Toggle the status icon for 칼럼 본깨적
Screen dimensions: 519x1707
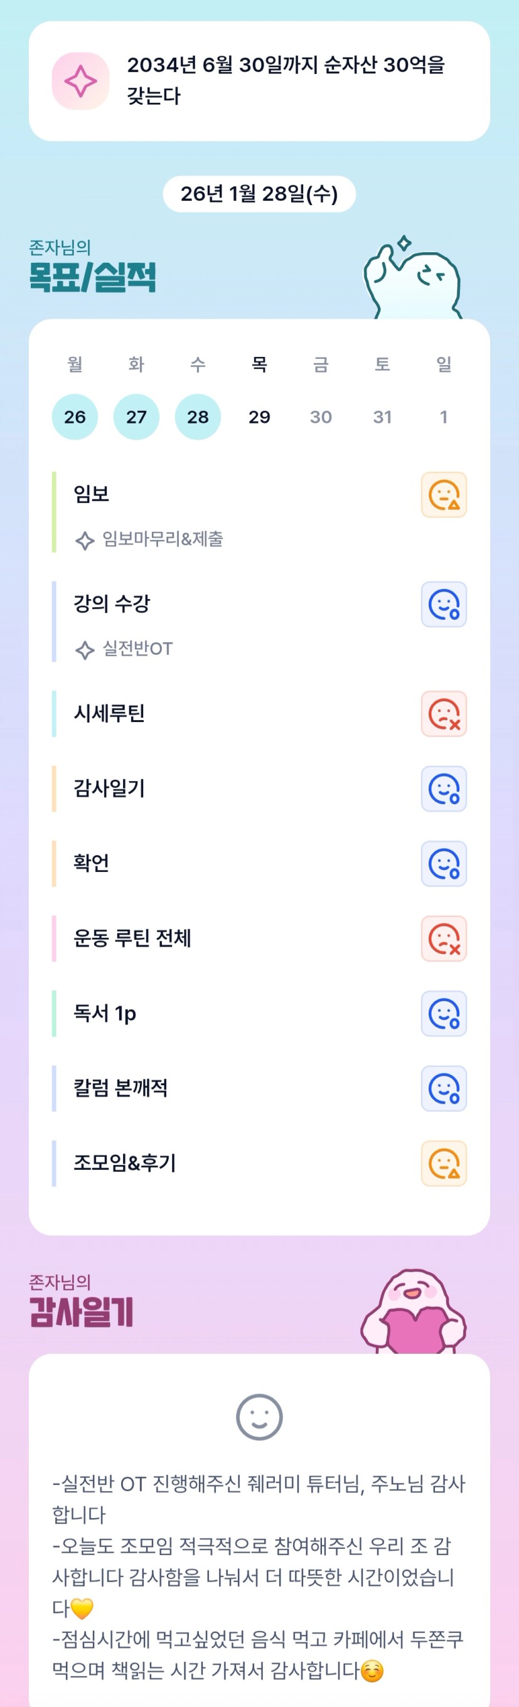(x=444, y=1088)
